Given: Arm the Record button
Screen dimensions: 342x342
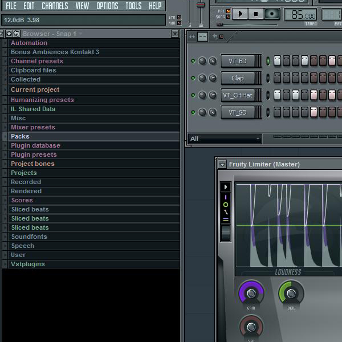Looking at the screenshot, I should click(x=272, y=14).
